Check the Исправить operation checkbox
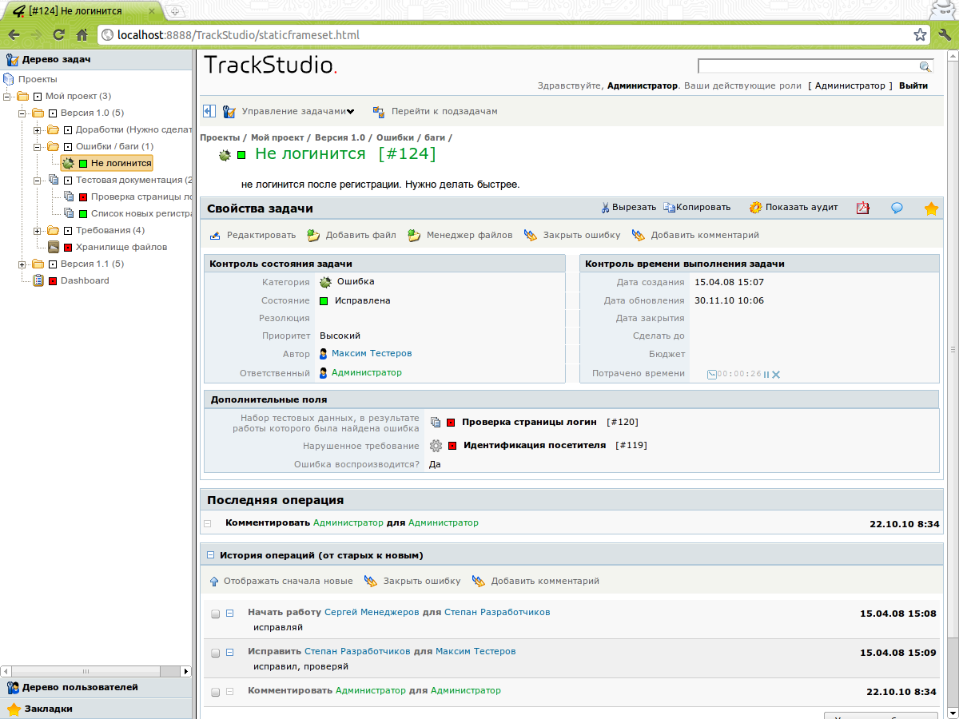The width and height of the screenshot is (959, 719). click(216, 653)
